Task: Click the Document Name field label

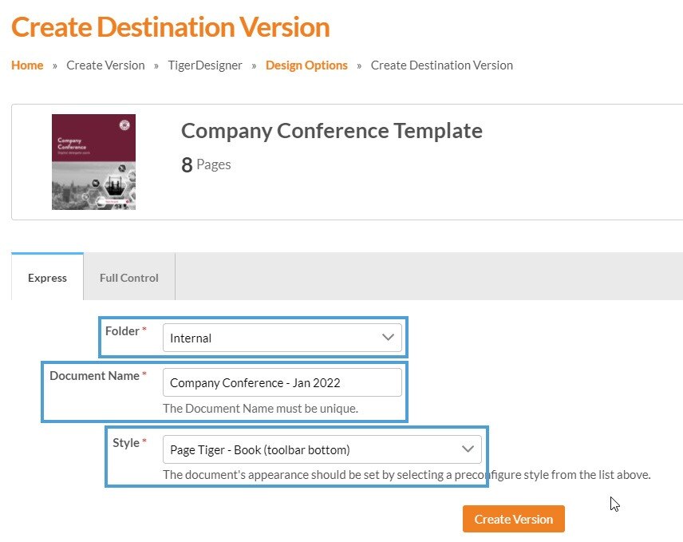Action: [x=94, y=375]
